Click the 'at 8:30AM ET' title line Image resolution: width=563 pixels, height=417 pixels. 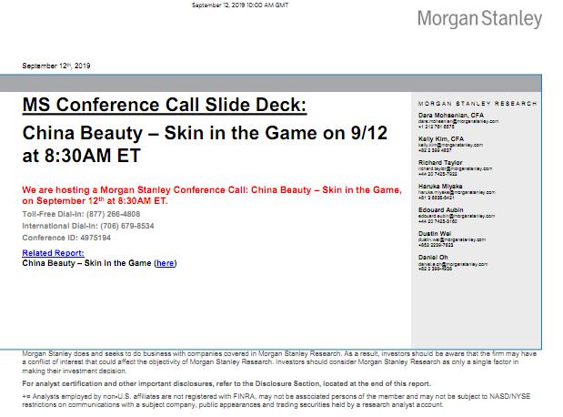81,156
